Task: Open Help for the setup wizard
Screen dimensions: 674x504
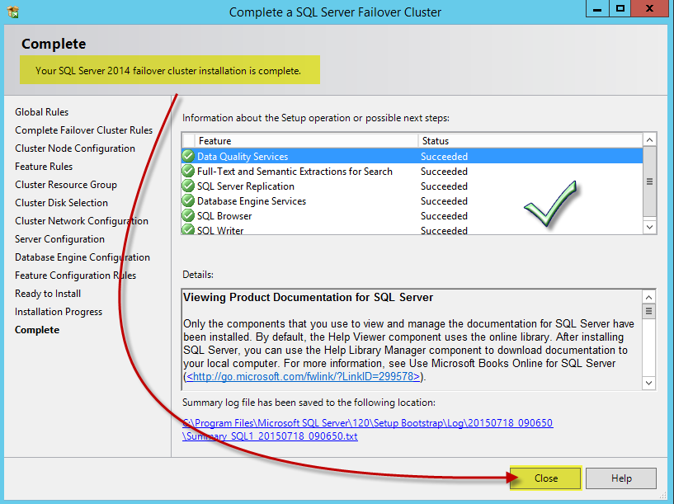Action: click(x=621, y=478)
